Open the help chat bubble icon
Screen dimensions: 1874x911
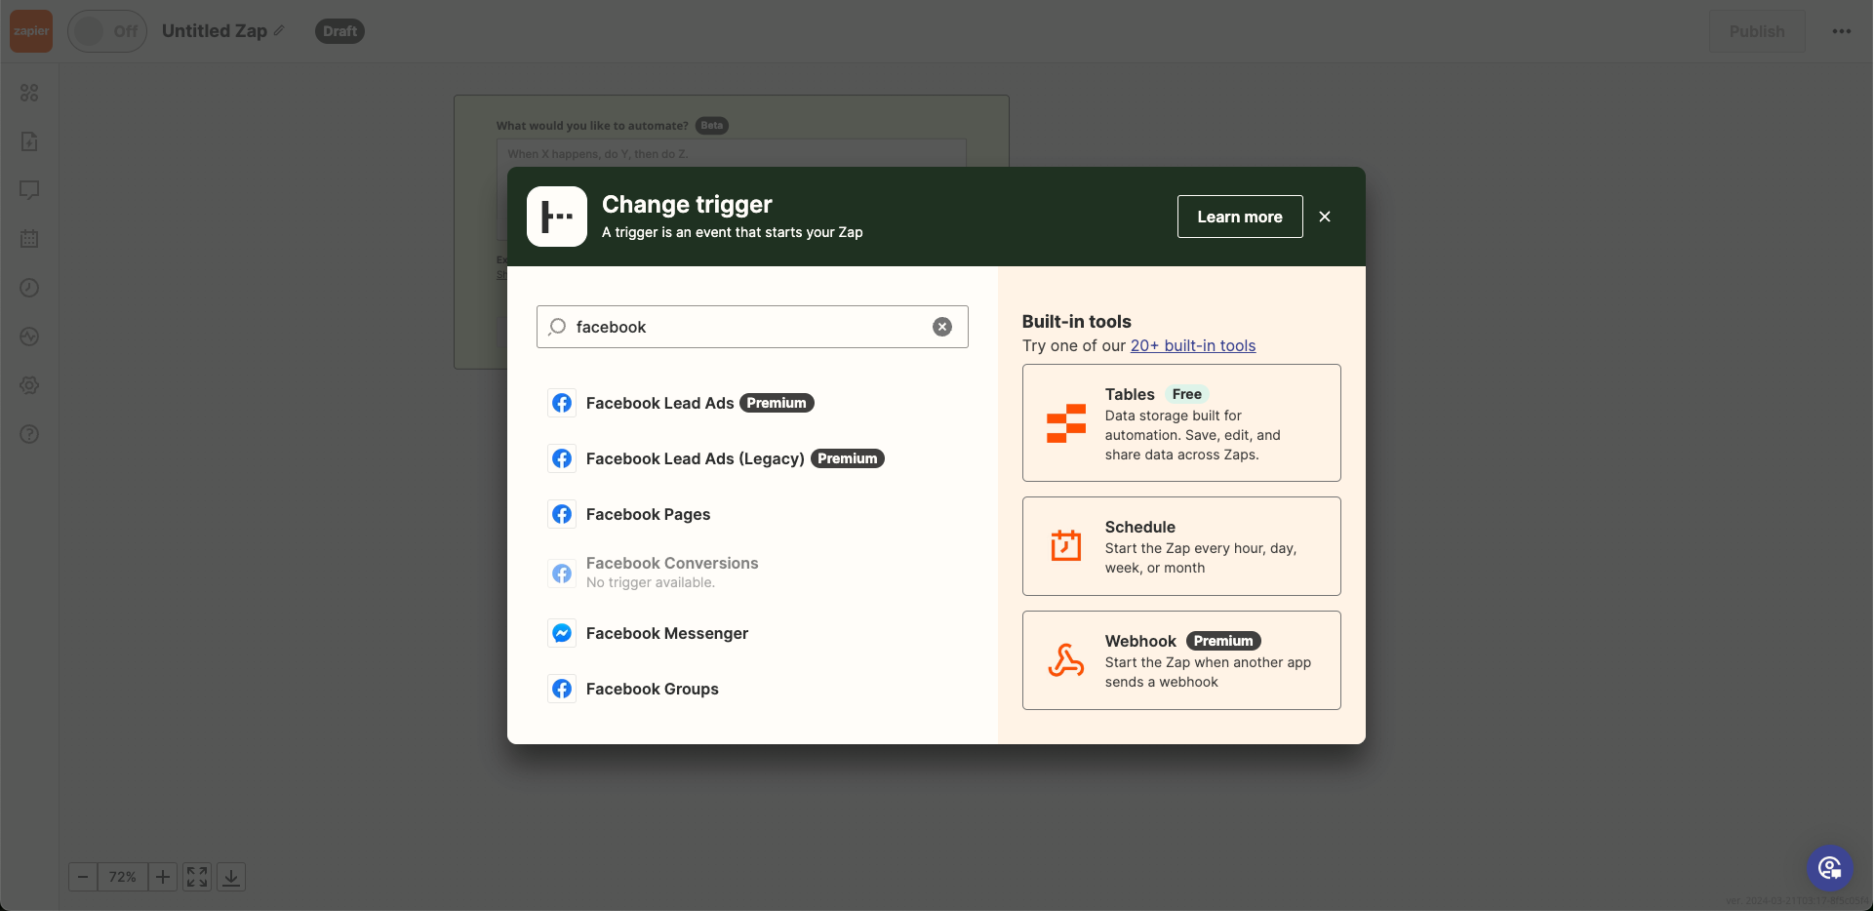click(1829, 867)
